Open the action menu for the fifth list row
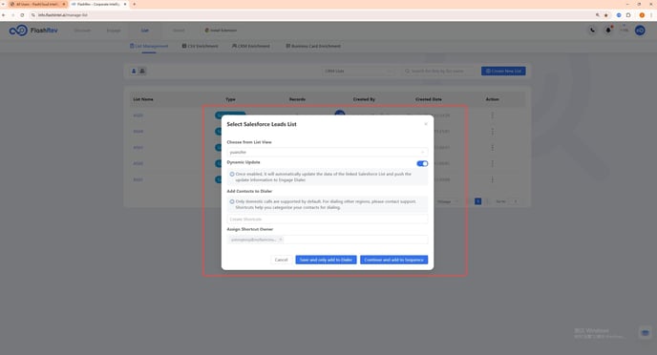The width and height of the screenshot is (657, 355). (493, 179)
